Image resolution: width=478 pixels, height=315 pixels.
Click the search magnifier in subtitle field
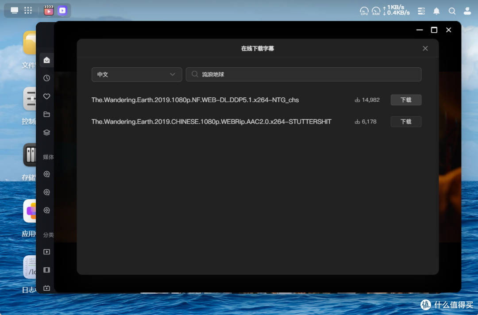click(195, 74)
